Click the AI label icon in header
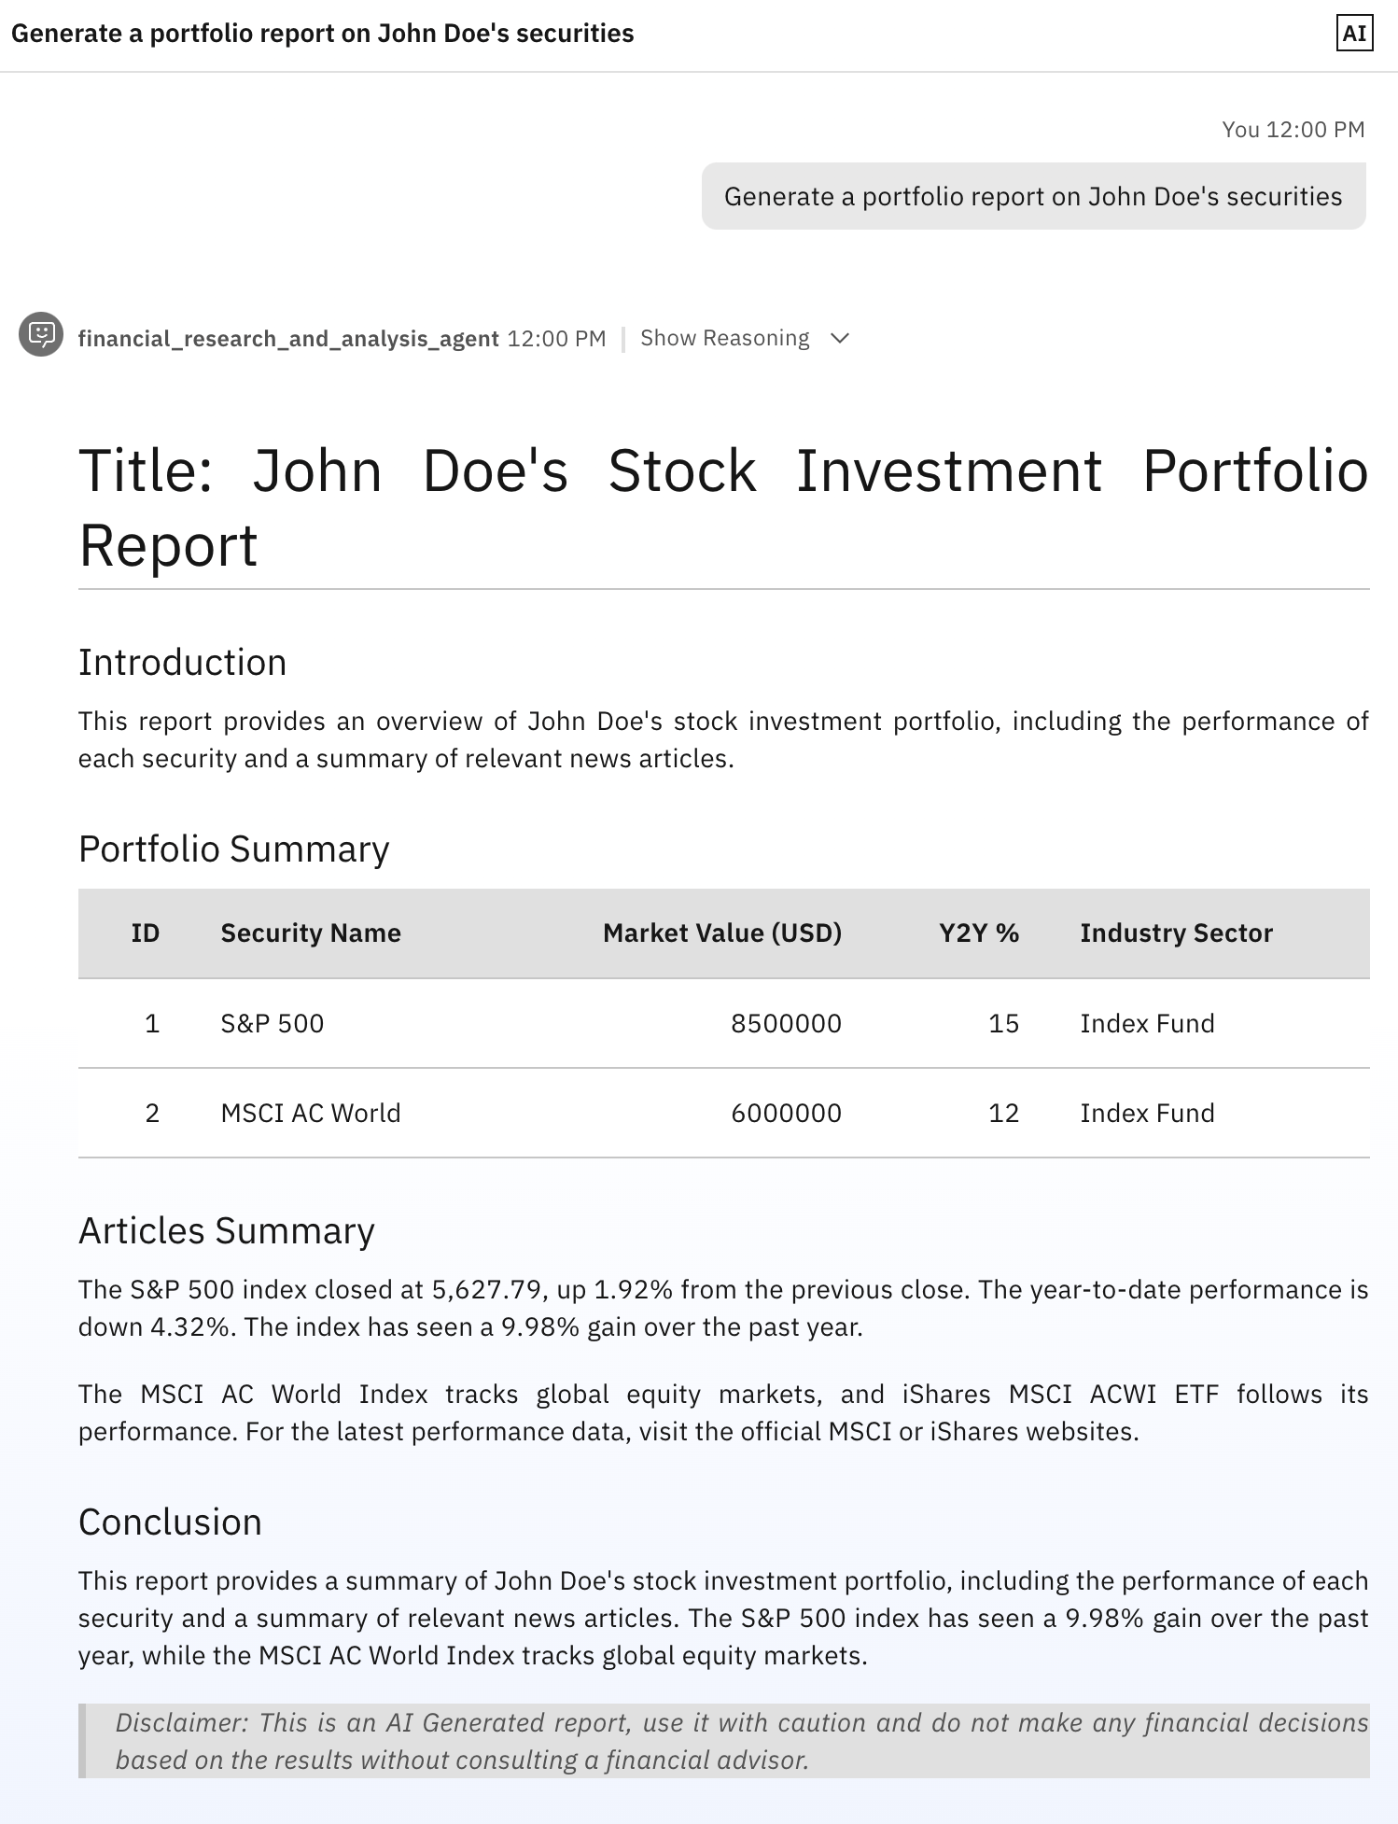Viewport: 1398px width, 1824px height. click(x=1354, y=34)
